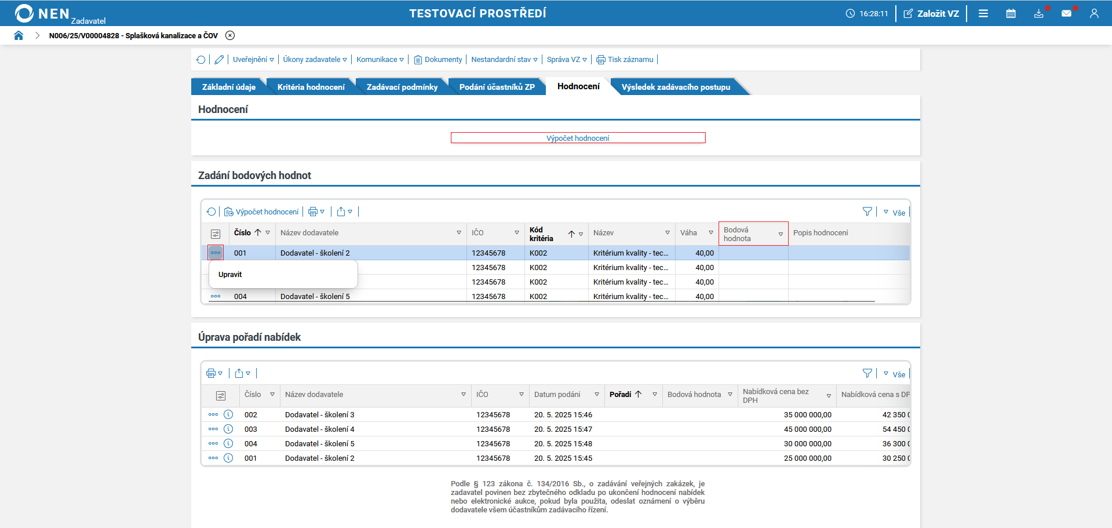The image size is (1112, 528).
Task: Open export dropdown in Úprava pořadí nabídek
Action: point(242,374)
